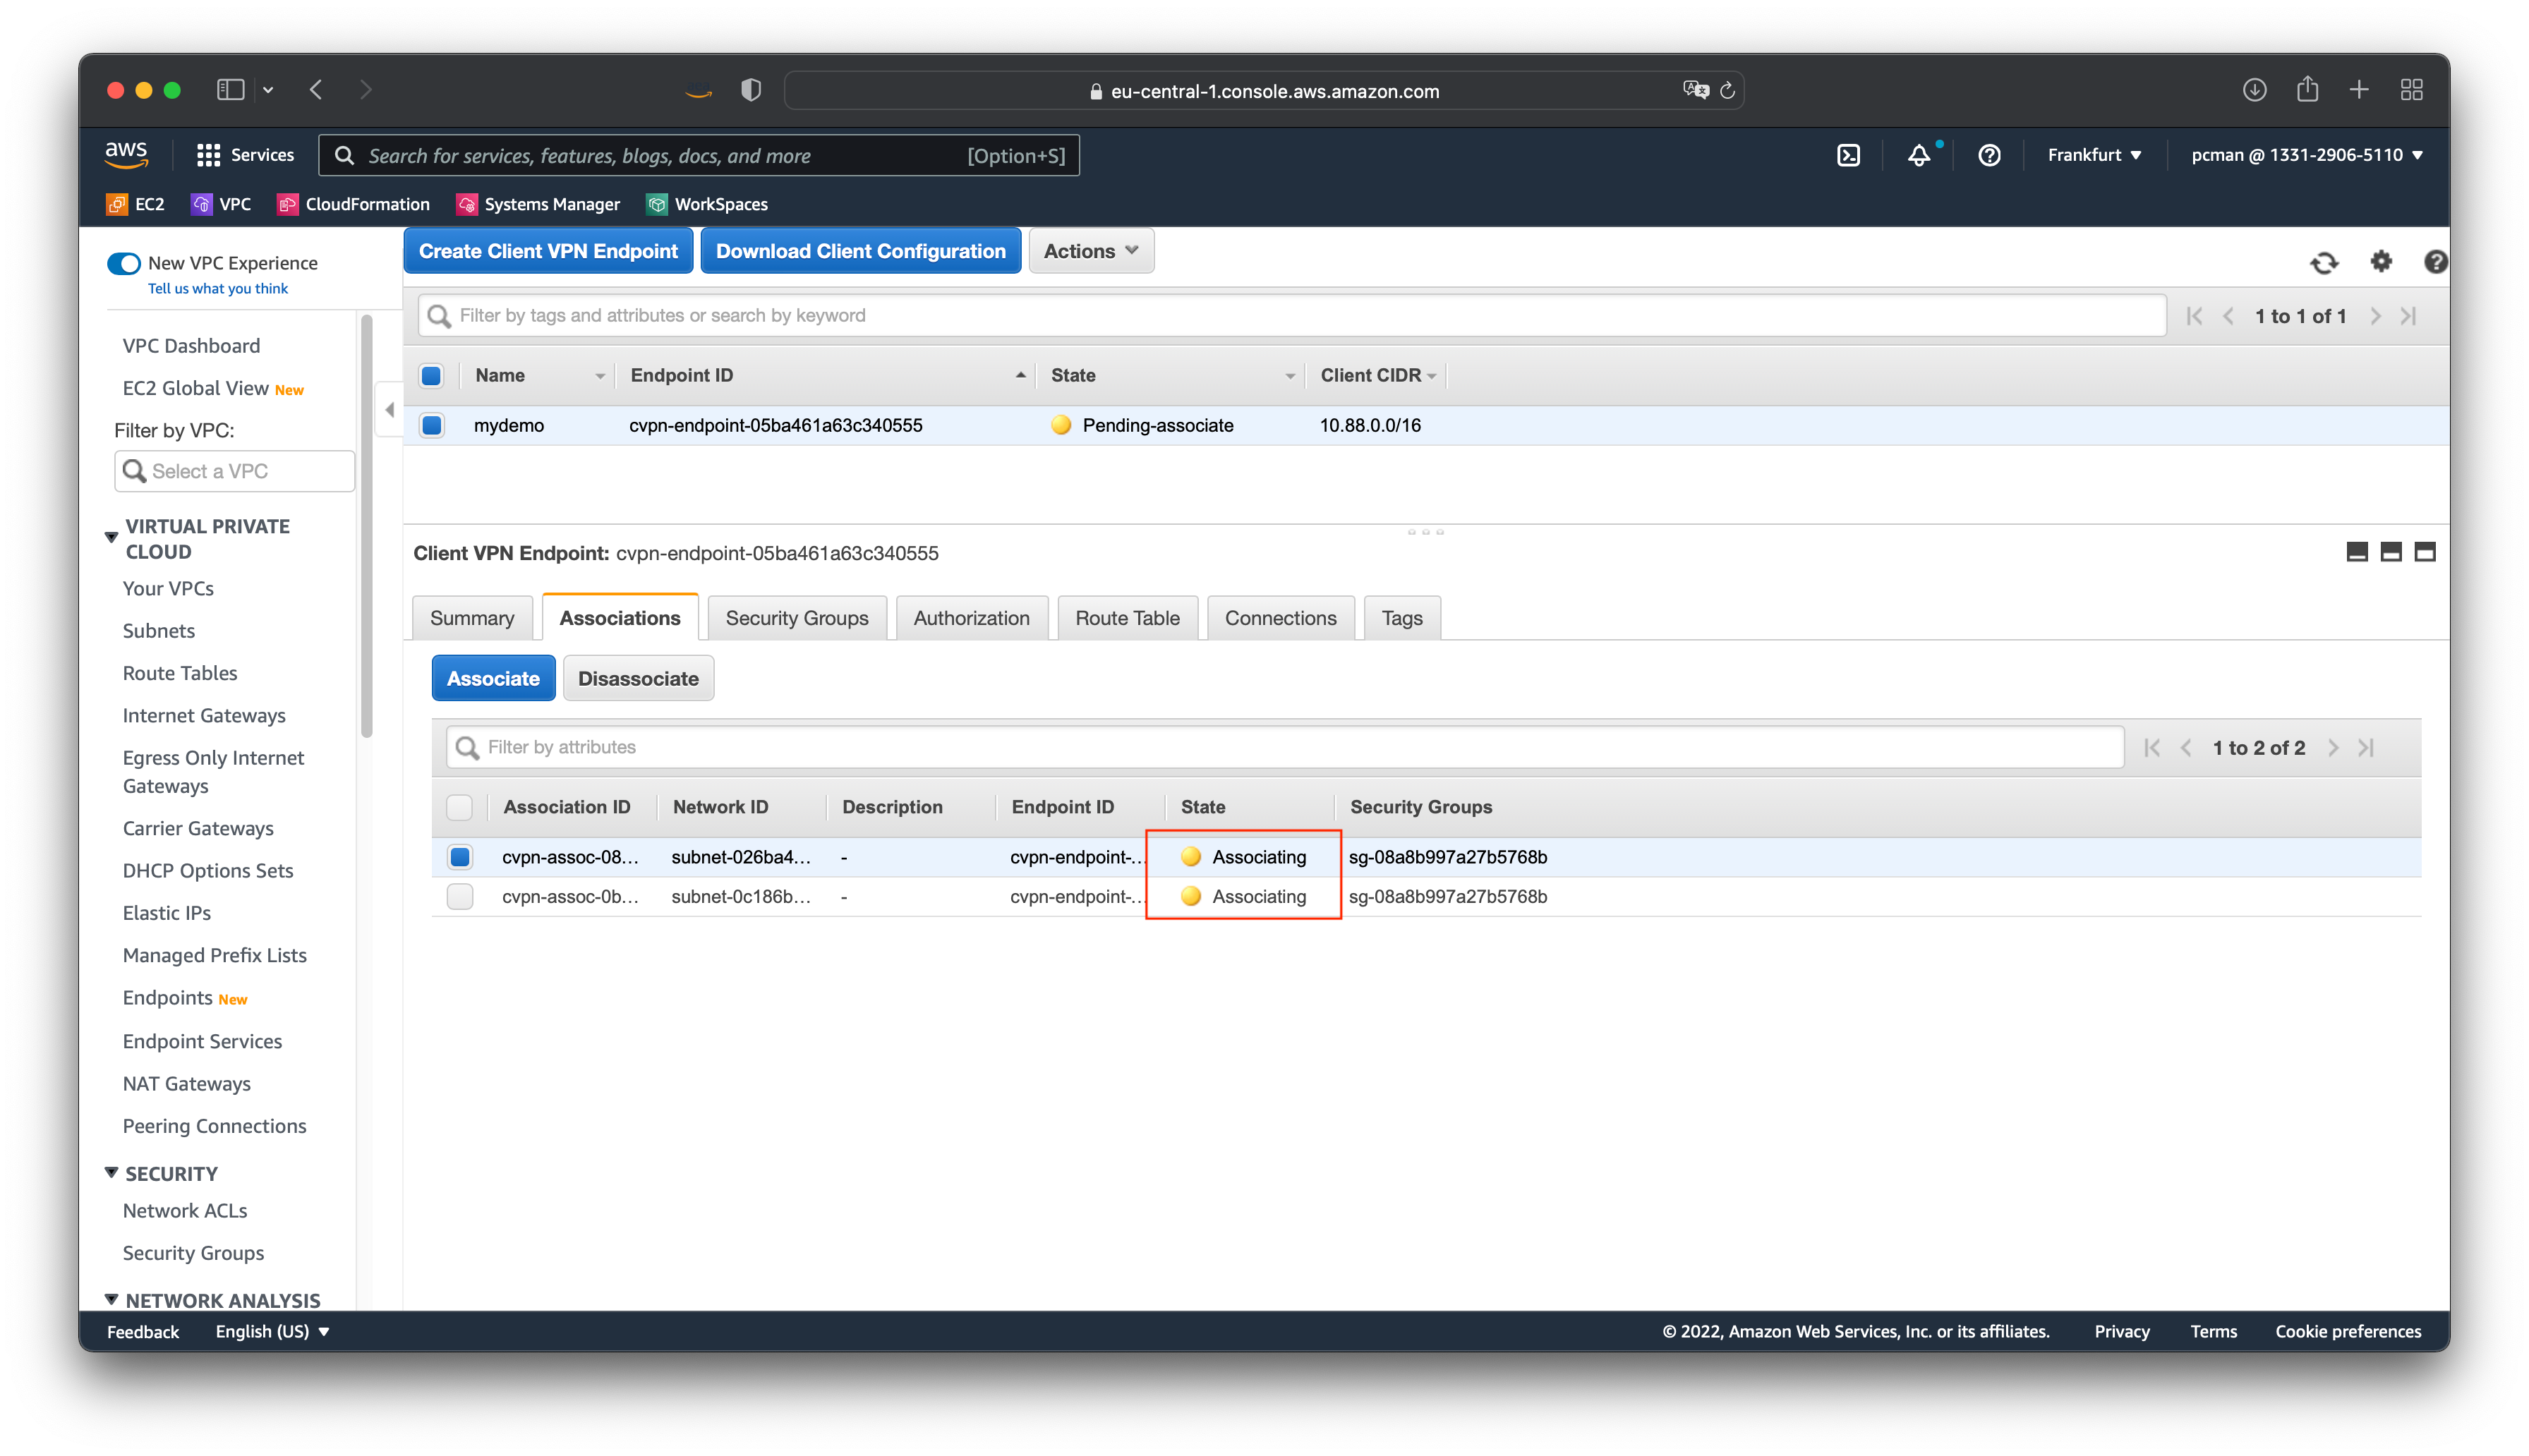The width and height of the screenshot is (2529, 1456).
Task: Collapse the Virtual Private Cloud section
Action: [111, 538]
